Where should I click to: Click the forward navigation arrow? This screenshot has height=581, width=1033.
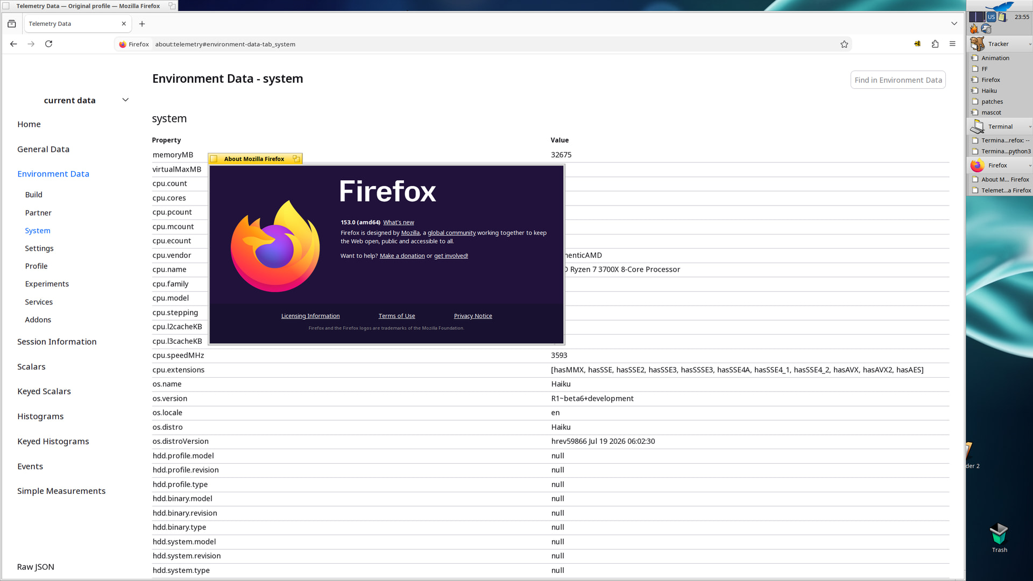tap(31, 44)
